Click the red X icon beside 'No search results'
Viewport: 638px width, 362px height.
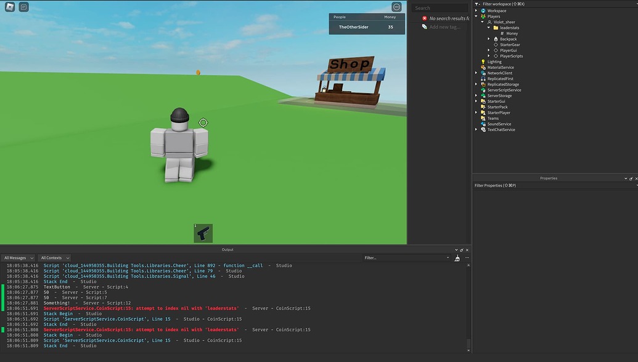pos(423,18)
